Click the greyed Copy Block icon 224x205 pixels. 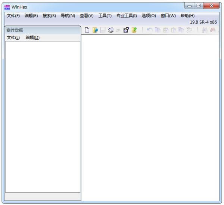pyautogui.click(x=158, y=30)
